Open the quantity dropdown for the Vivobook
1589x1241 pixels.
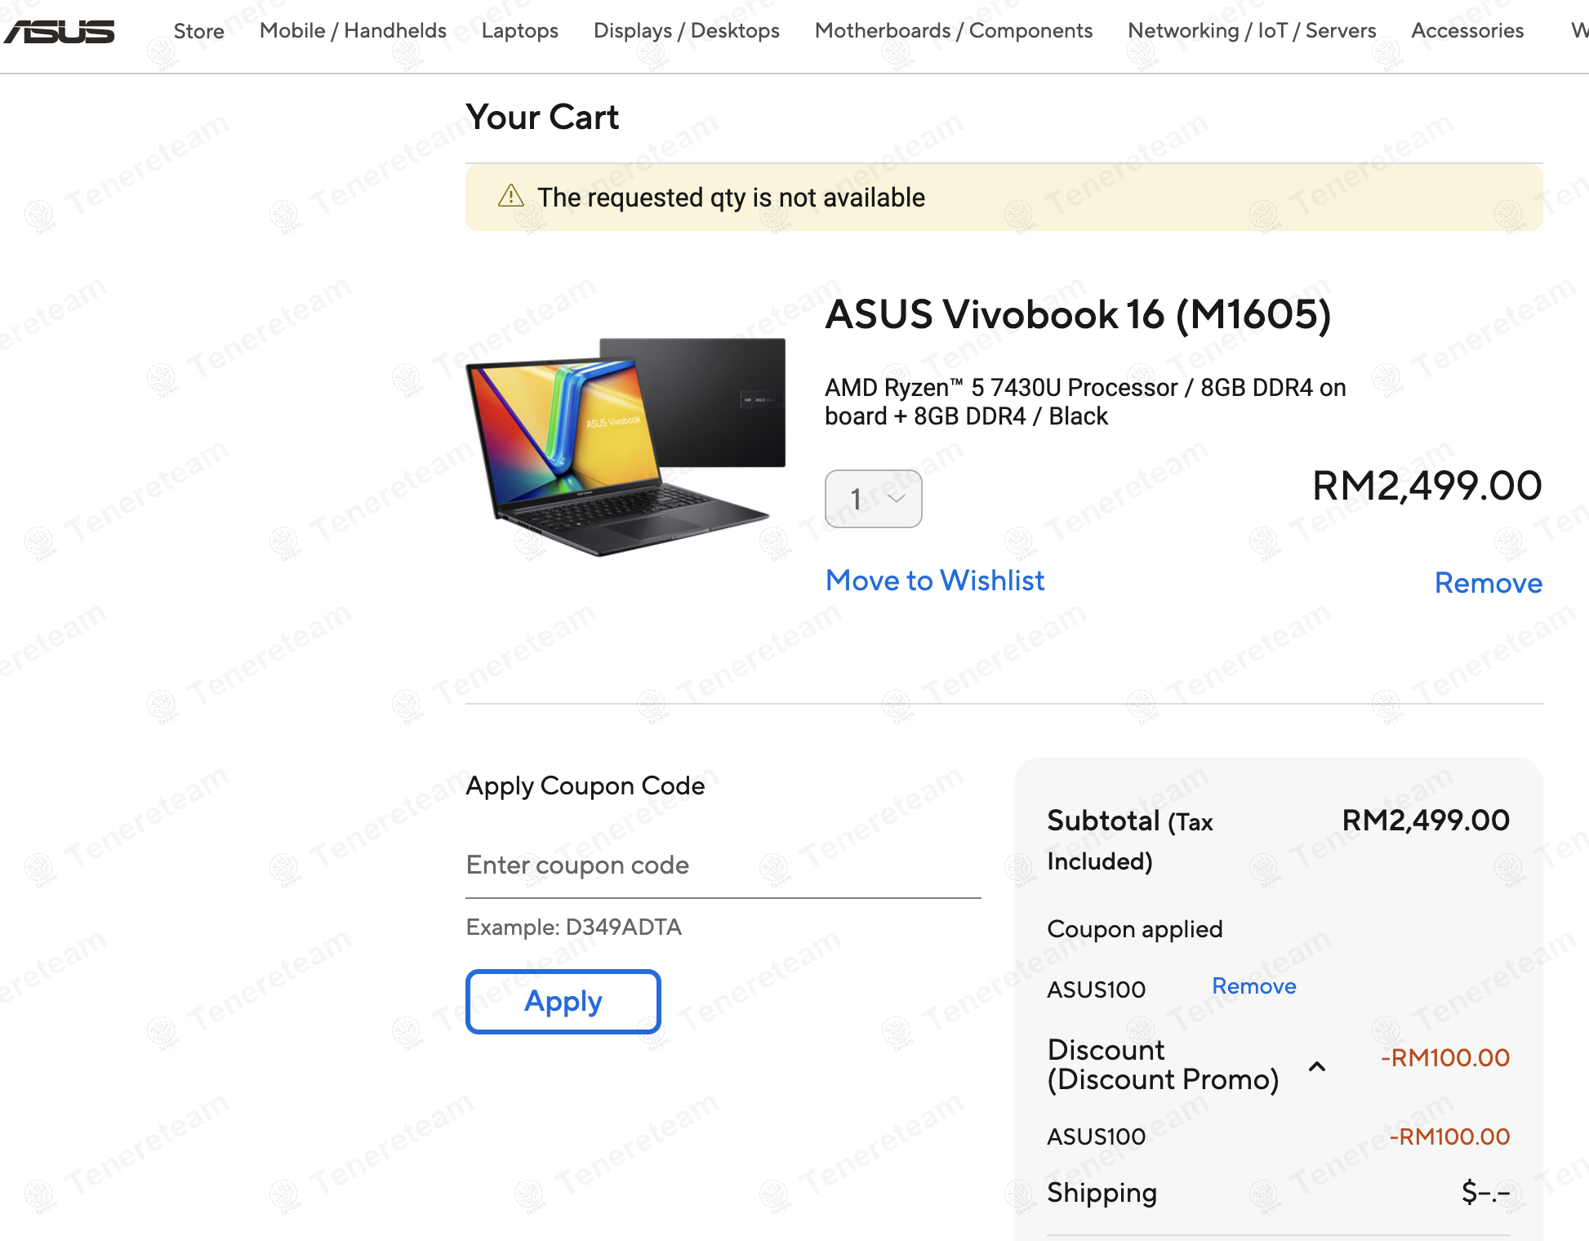[x=873, y=499]
